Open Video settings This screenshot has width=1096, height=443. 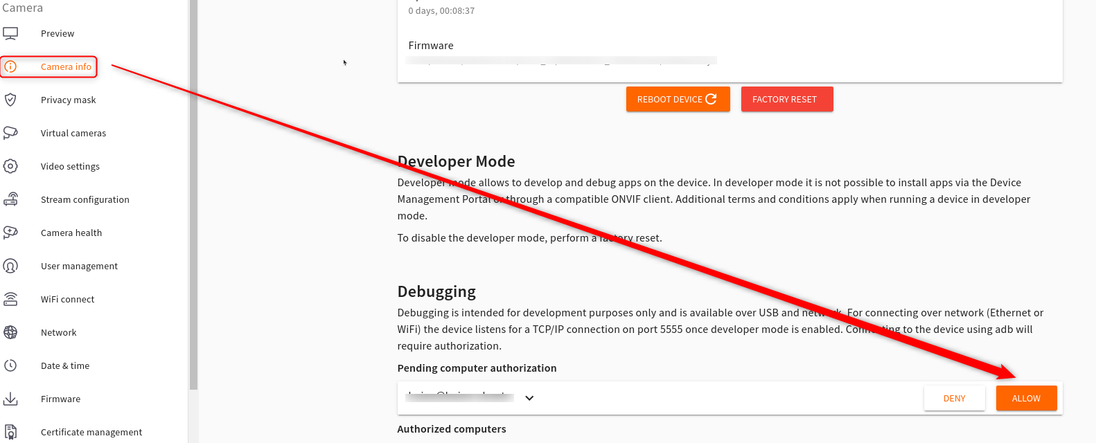pyautogui.click(x=70, y=166)
